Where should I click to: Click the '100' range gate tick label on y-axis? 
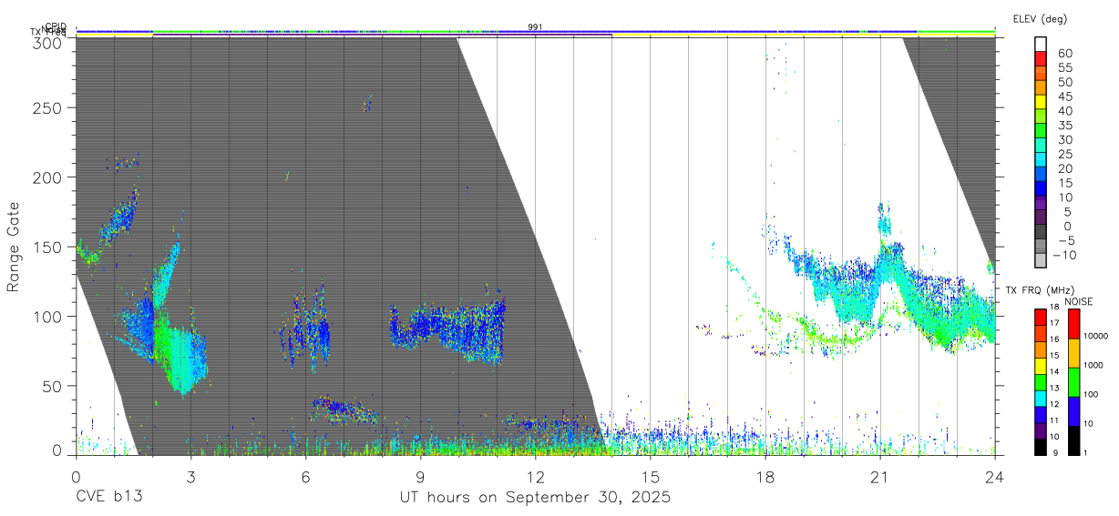tap(47, 316)
